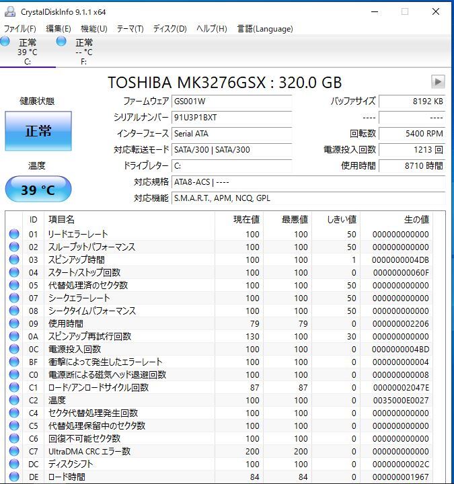454x484 pixels.
Task: Open the 言語(Language) menu
Action: [265, 29]
